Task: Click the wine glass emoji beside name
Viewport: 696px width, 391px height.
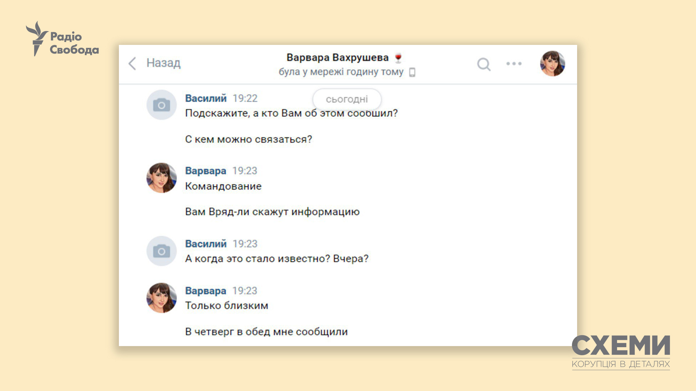Action: (x=398, y=58)
